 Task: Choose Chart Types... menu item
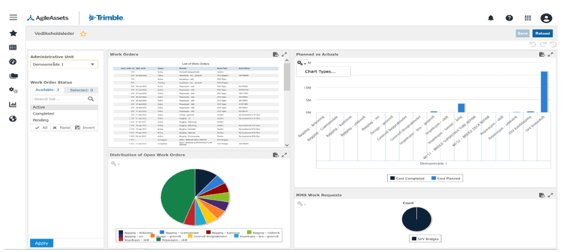(x=320, y=71)
